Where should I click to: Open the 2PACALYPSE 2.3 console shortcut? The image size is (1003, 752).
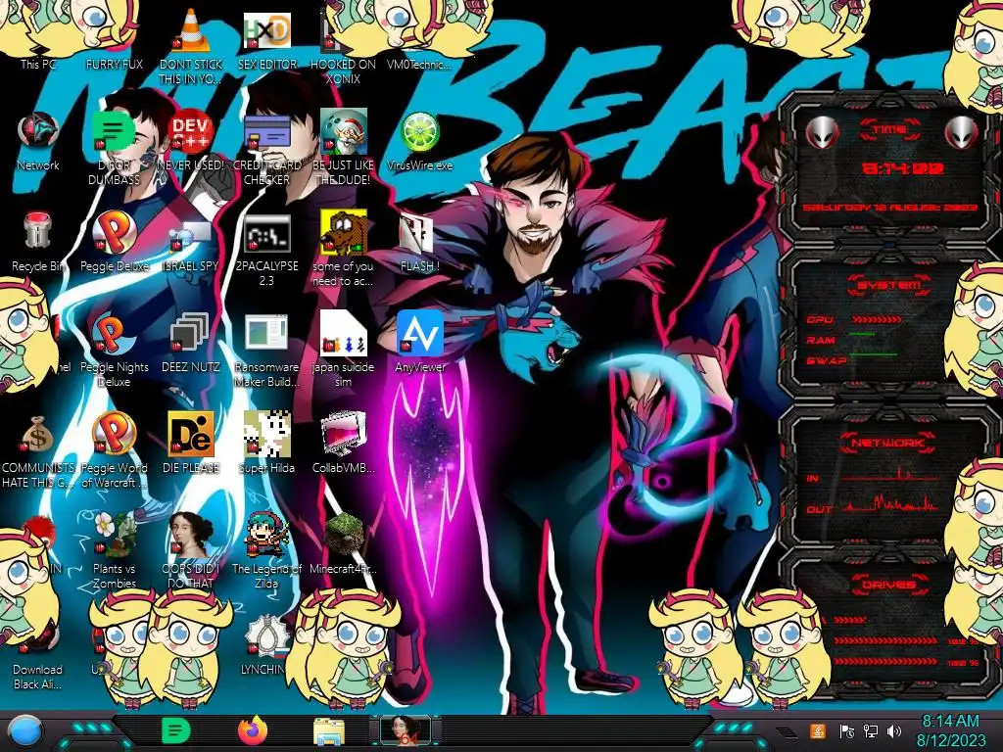(x=266, y=250)
